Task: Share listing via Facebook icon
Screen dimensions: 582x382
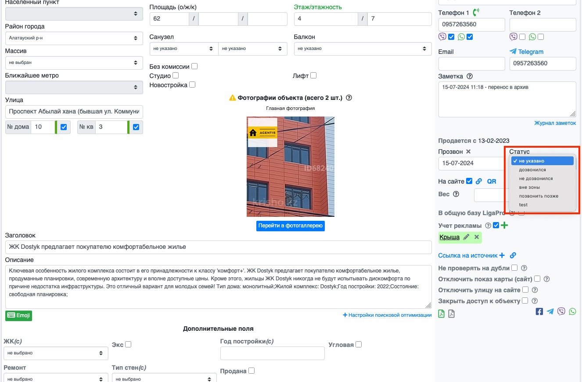Action: coord(539,311)
